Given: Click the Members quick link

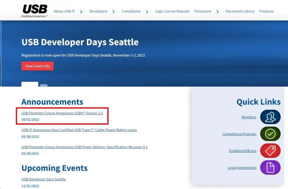Looking at the screenshot, I should point(249,117).
